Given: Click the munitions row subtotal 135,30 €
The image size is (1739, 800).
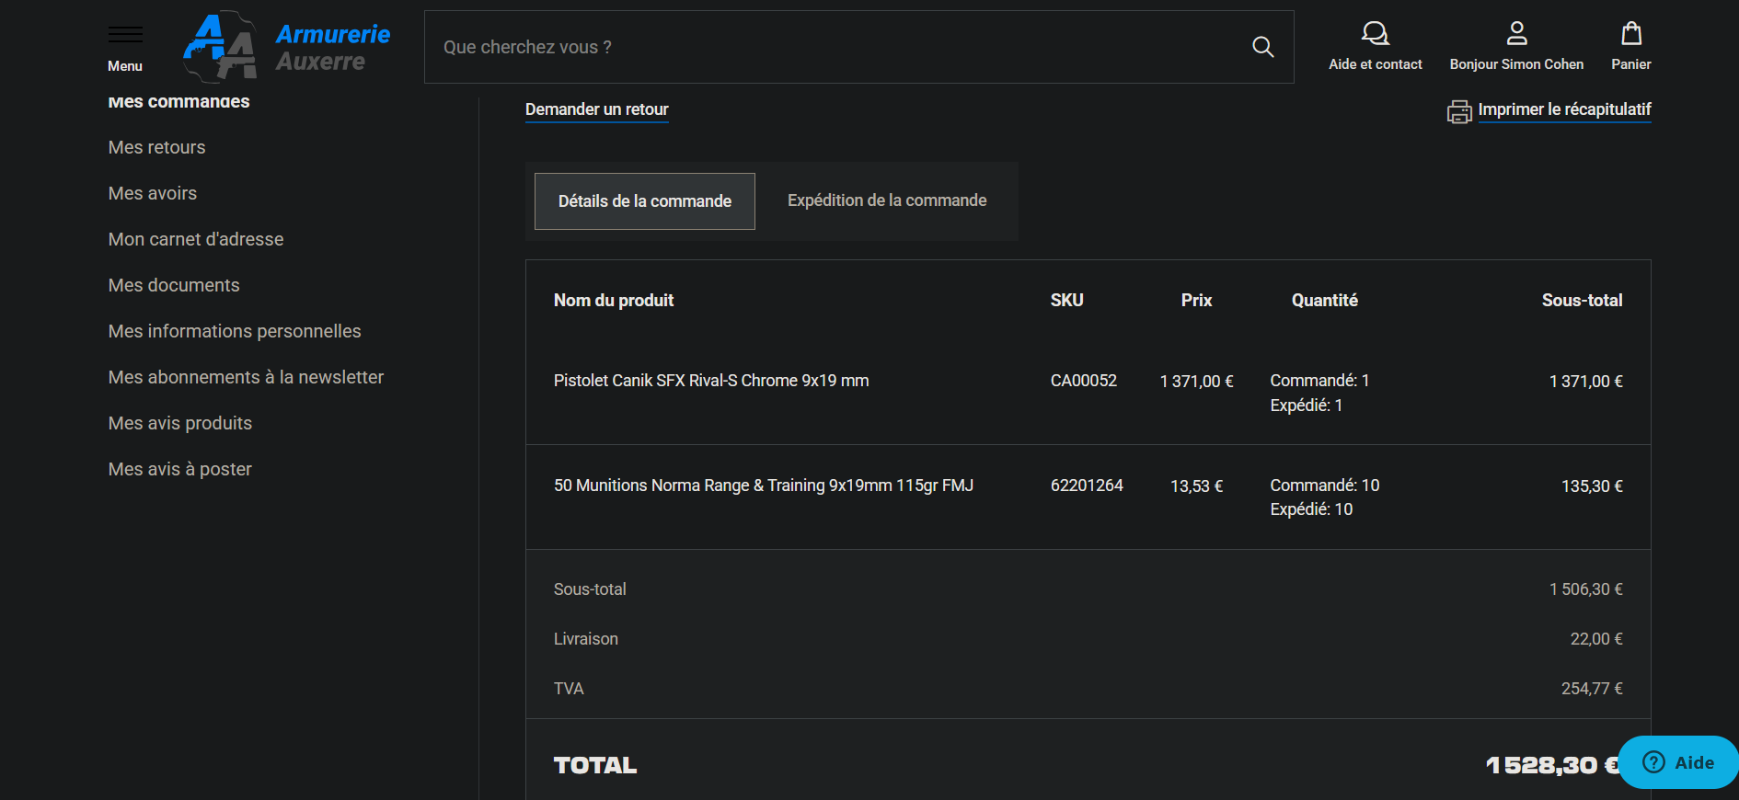Looking at the screenshot, I should (x=1592, y=486).
